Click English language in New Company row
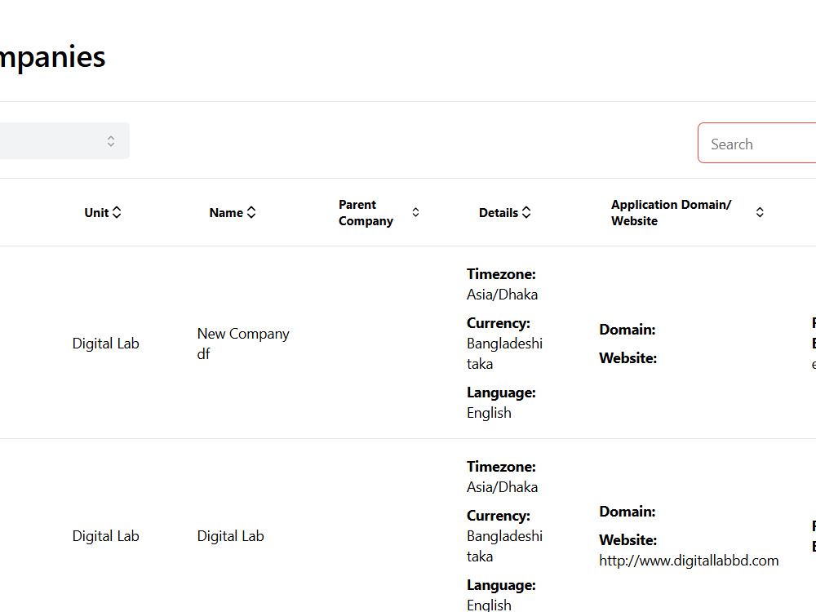The image size is (816, 612). [x=489, y=413]
